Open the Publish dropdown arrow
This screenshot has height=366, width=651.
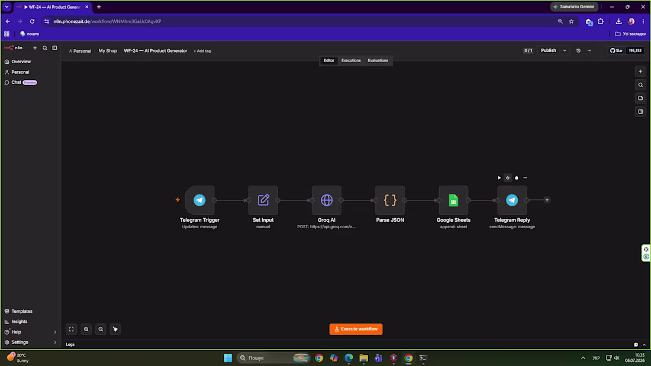pos(565,51)
